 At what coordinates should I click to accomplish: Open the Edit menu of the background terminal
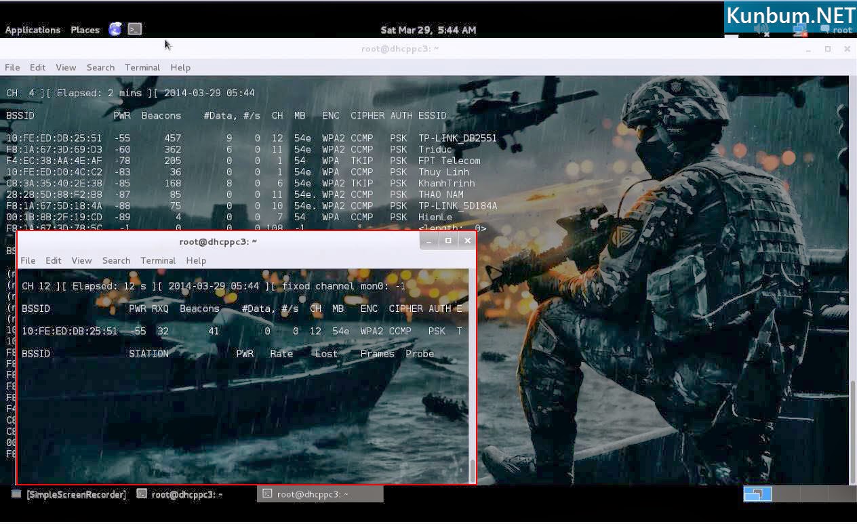click(37, 67)
